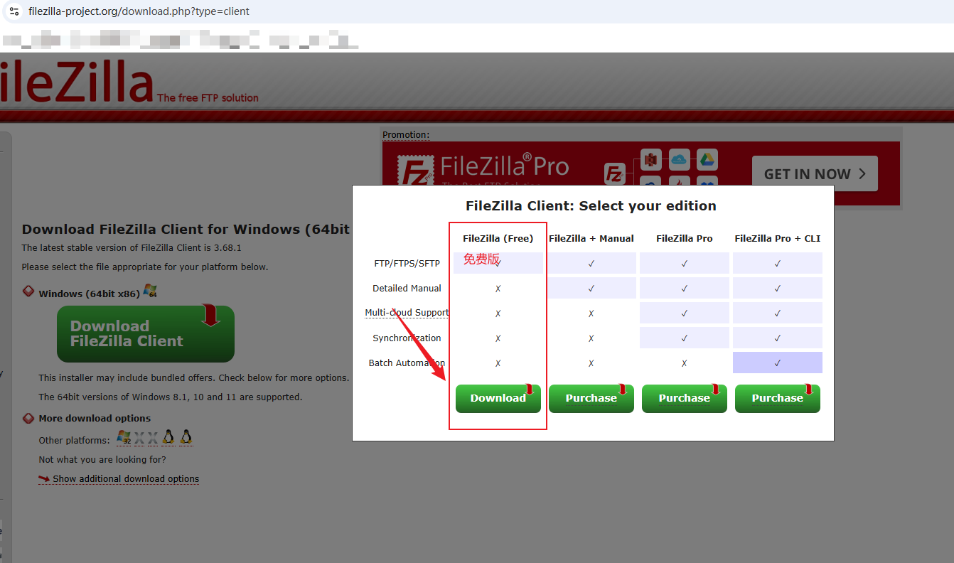
Task: Click Batch Automation X mark under FileZilla Pro
Action: tap(685, 363)
